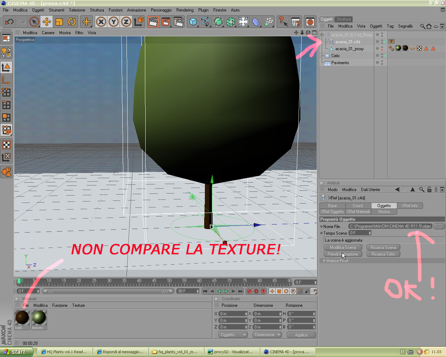Activate the Scale tool in top toolbar

(x=59, y=22)
